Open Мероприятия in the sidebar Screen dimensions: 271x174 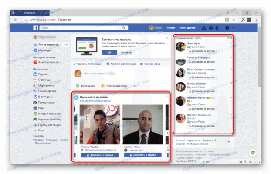click(x=46, y=85)
